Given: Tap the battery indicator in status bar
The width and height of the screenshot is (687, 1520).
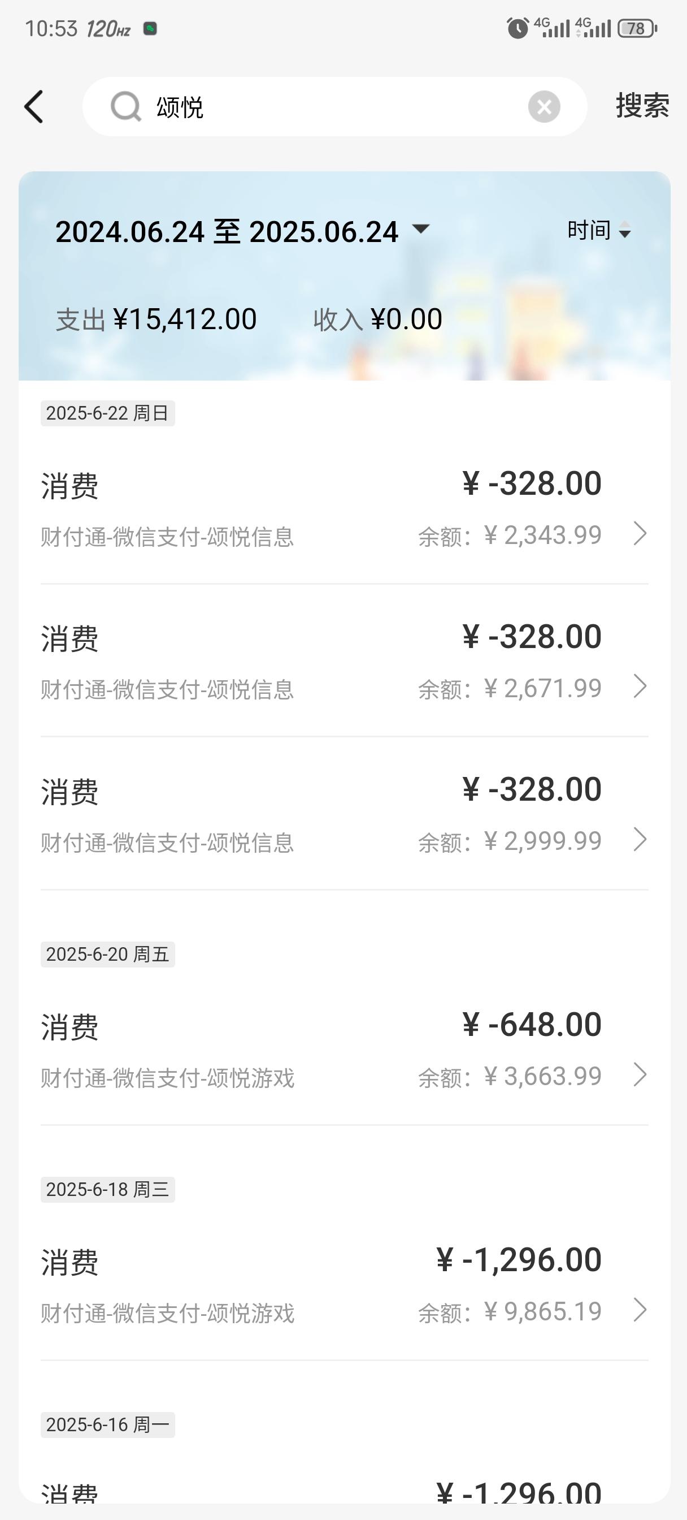Looking at the screenshot, I should click(x=637, y=28).
